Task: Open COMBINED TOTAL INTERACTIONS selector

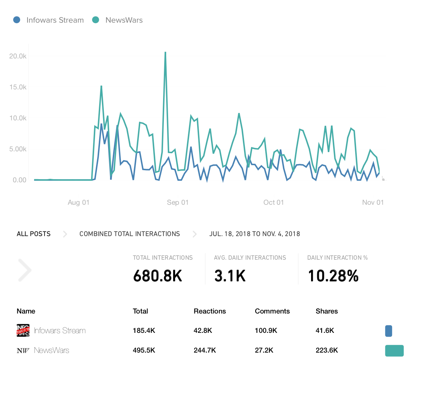Action: [x=130, y=234]
